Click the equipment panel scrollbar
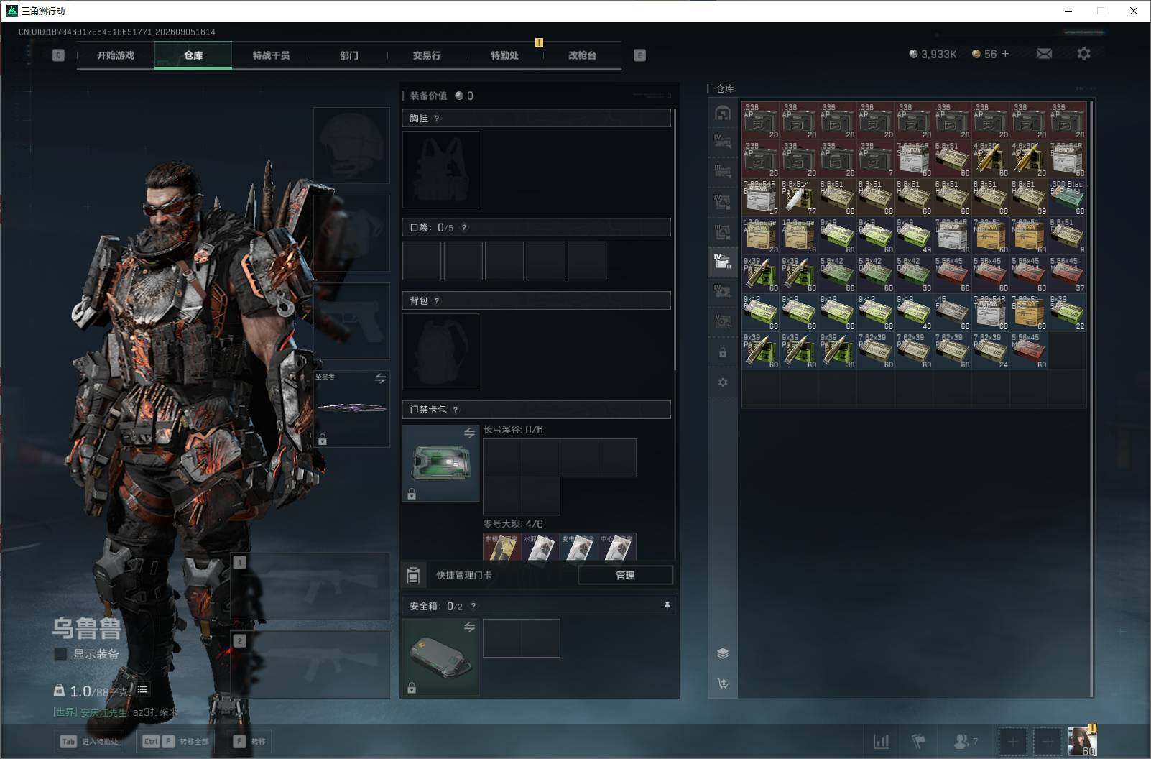The height and width of the screenshot is (759, 1151). click(x=675, y=241)
